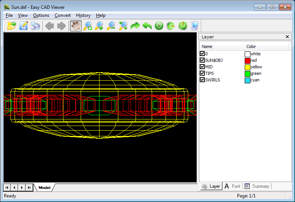
Task: Click the Zoom out magnifier icon
Action: [x=111, y=26]
